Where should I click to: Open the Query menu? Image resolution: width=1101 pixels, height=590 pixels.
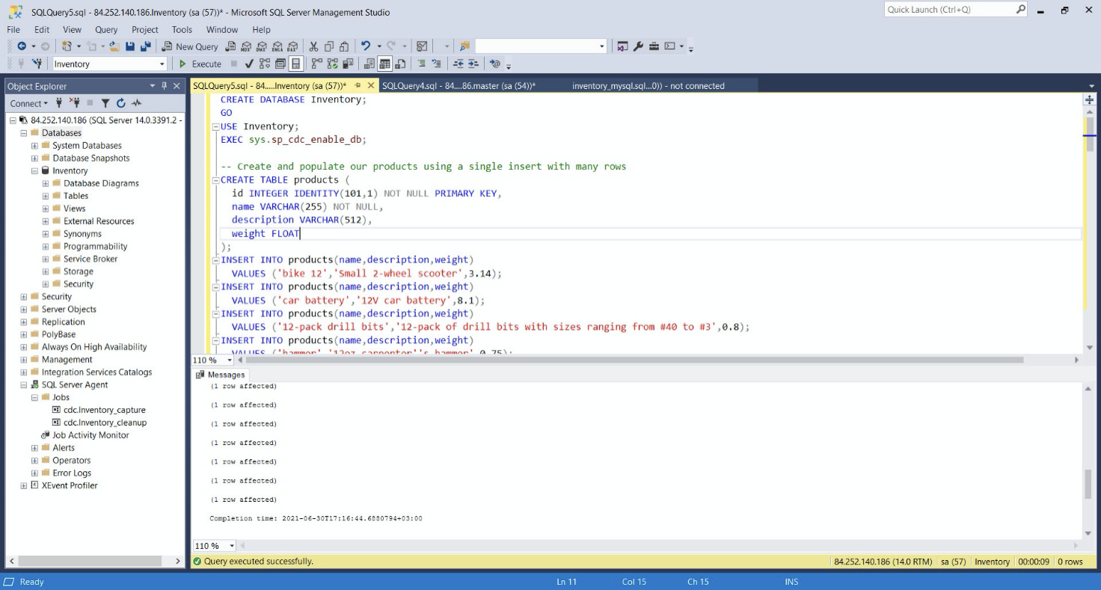pyautogui.click(x=106, y=30)
